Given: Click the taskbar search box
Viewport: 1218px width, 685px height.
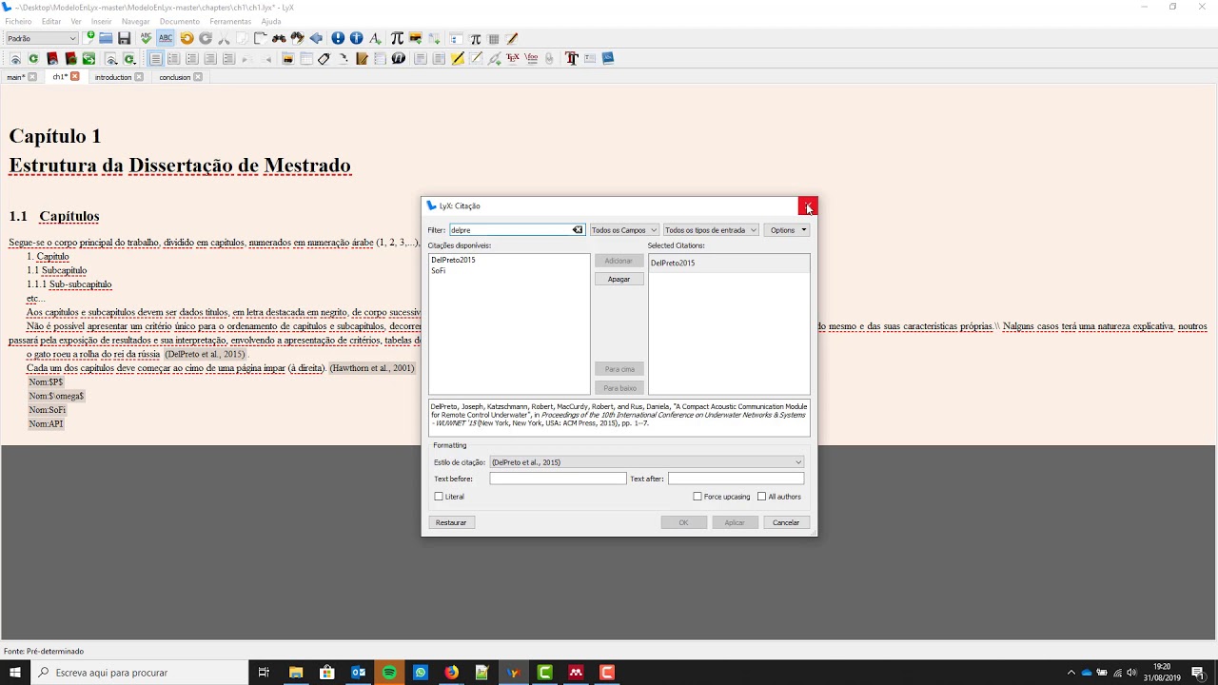Looking at the screenshot, I should point(138,673).
